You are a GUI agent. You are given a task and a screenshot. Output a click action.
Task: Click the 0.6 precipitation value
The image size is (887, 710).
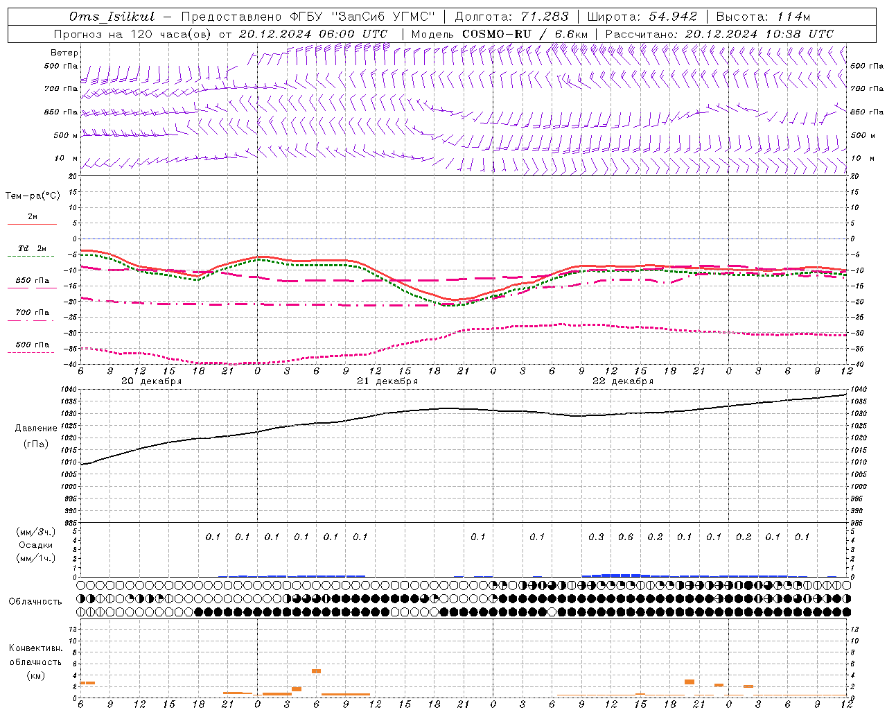[x=626, y=537]
